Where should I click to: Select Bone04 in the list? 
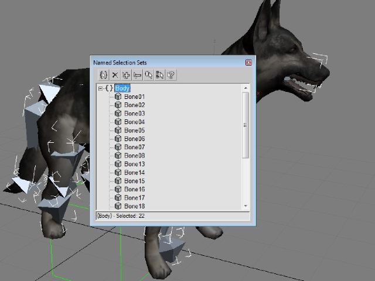pyautogui.click(x=134, y=122)
